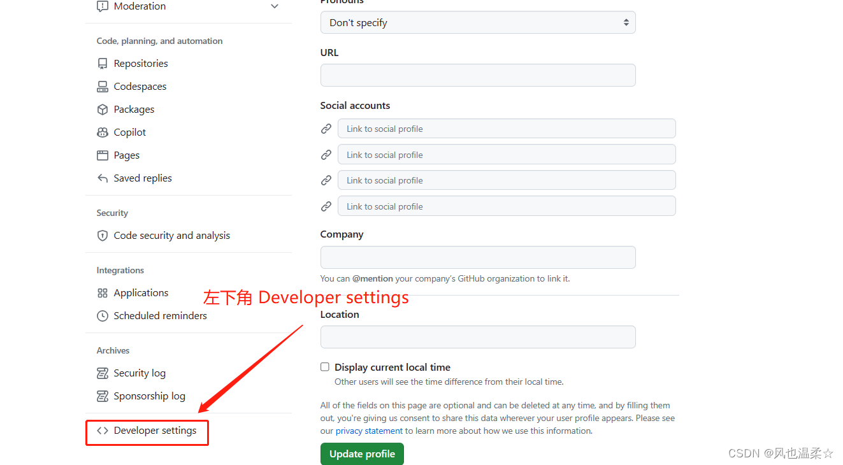Open Pages settings in sidebar
This screenshot has height=465, width=843.
[x=127, y=155]
